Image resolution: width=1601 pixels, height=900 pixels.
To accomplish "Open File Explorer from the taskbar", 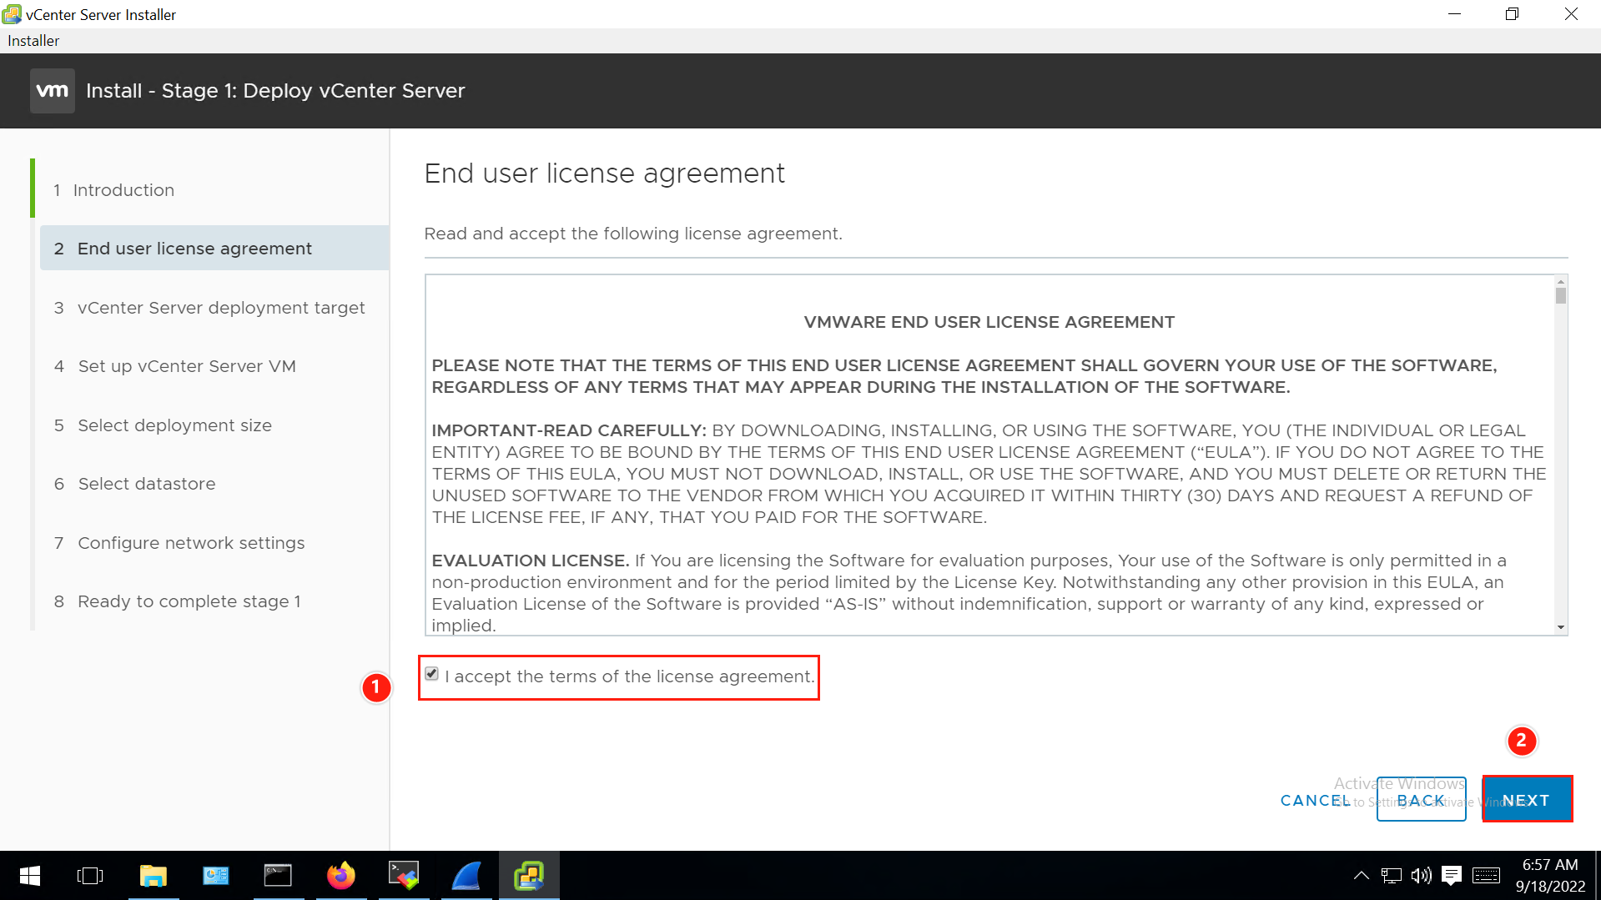I will 154,876.
